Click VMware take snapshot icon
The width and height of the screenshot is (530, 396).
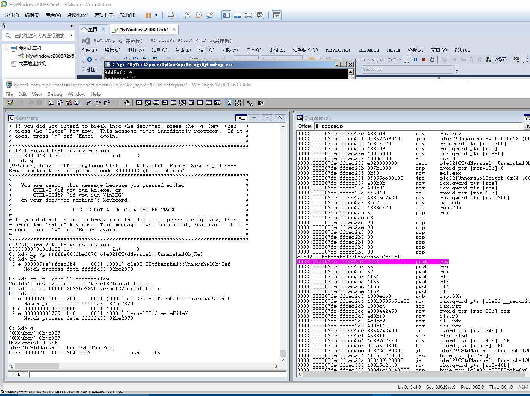(187, 15)
